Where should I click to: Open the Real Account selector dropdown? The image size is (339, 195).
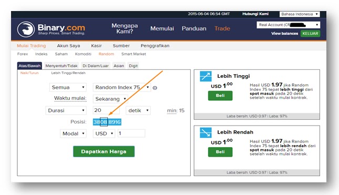(289, 25)
